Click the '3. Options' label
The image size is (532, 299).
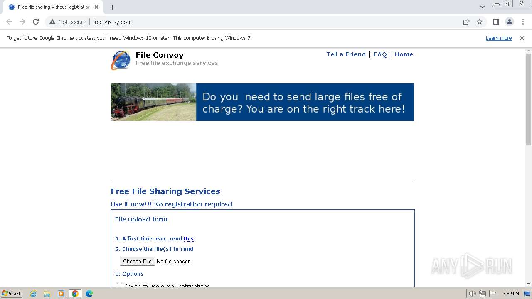click(x=129, y=274)
